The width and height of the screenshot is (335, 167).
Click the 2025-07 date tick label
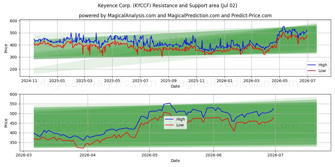coord(140,81)
